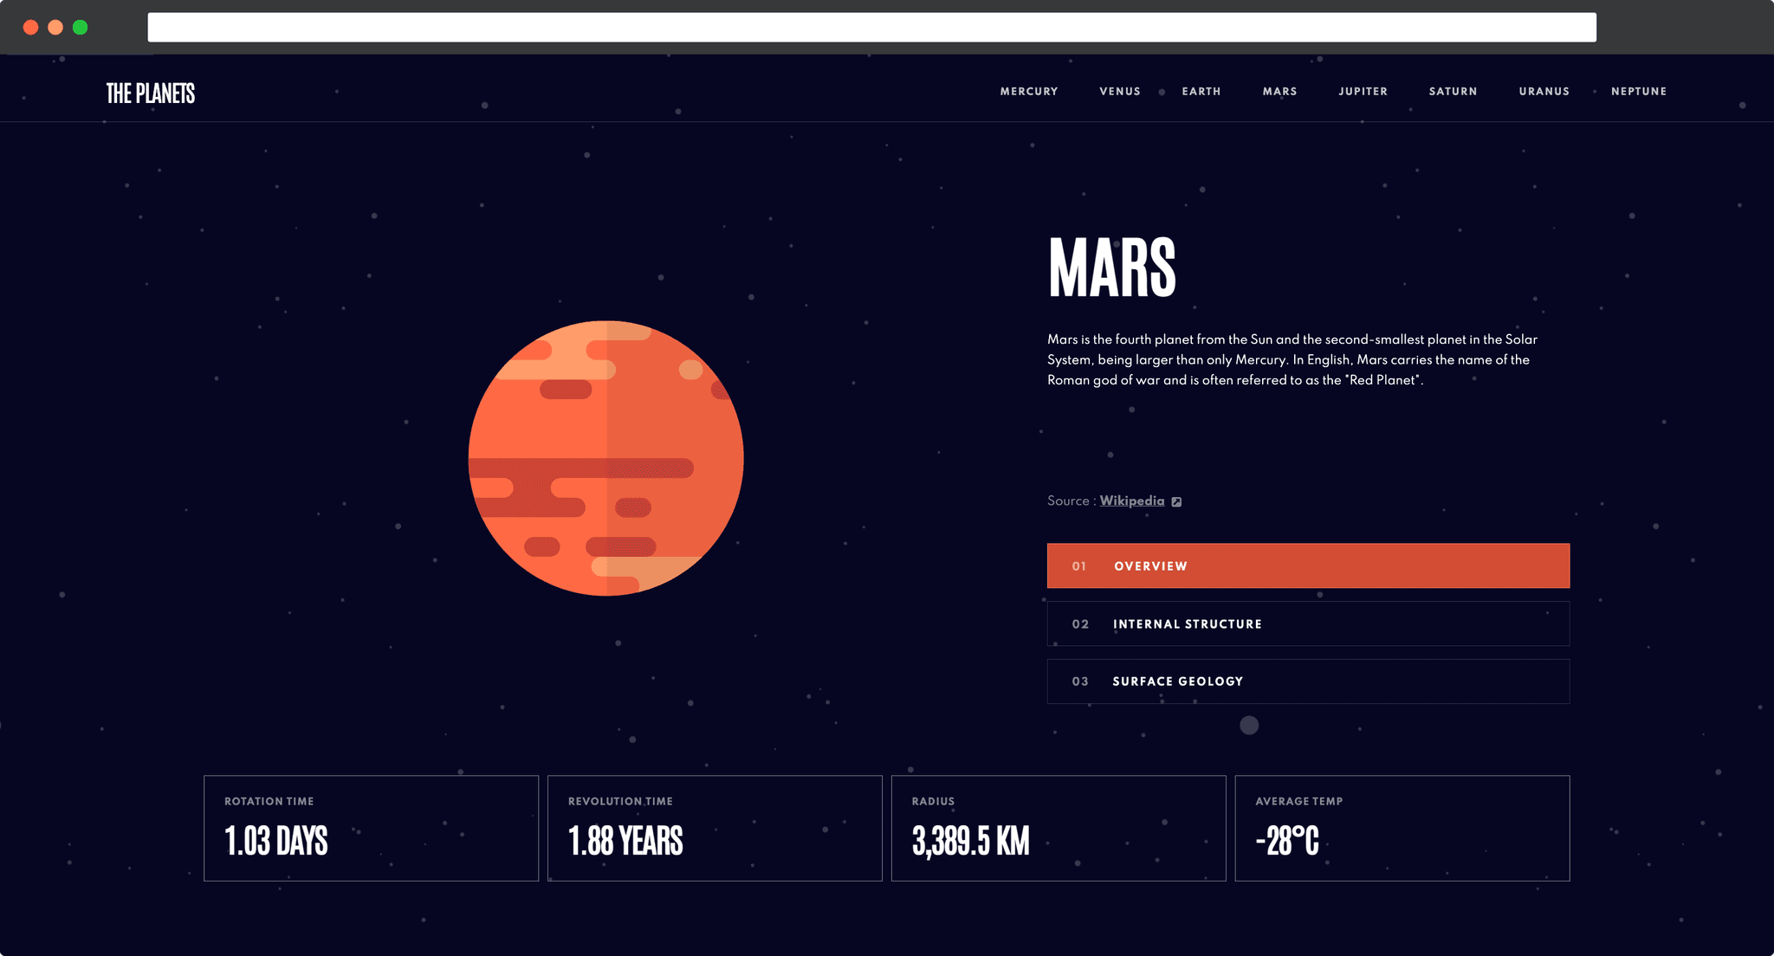The image size is (1774, 956).
Task: Open the Internal Structure section
Action: click(1308, 623)
